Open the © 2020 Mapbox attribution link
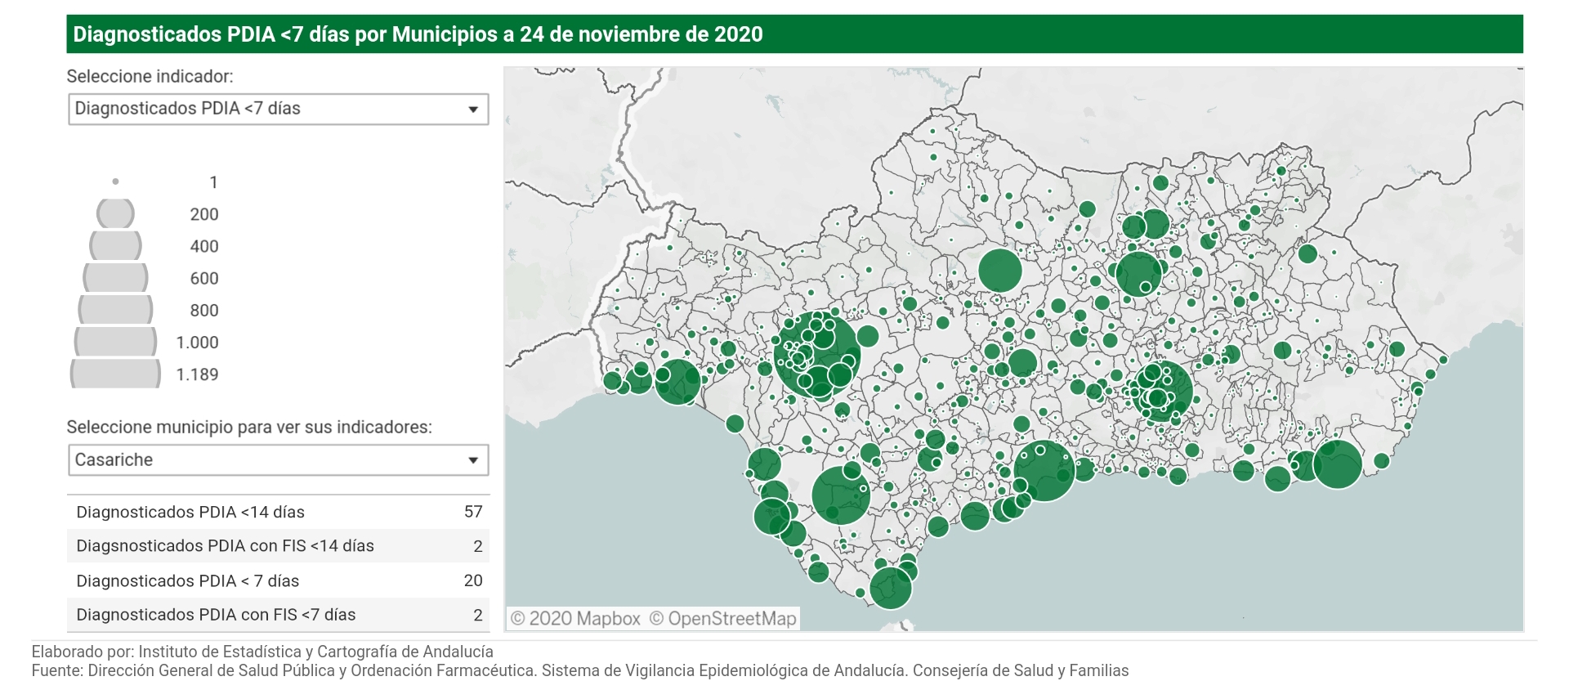The width and height of the screenshot is (1569, 699). pyautogui.click(x=575, y=619)
